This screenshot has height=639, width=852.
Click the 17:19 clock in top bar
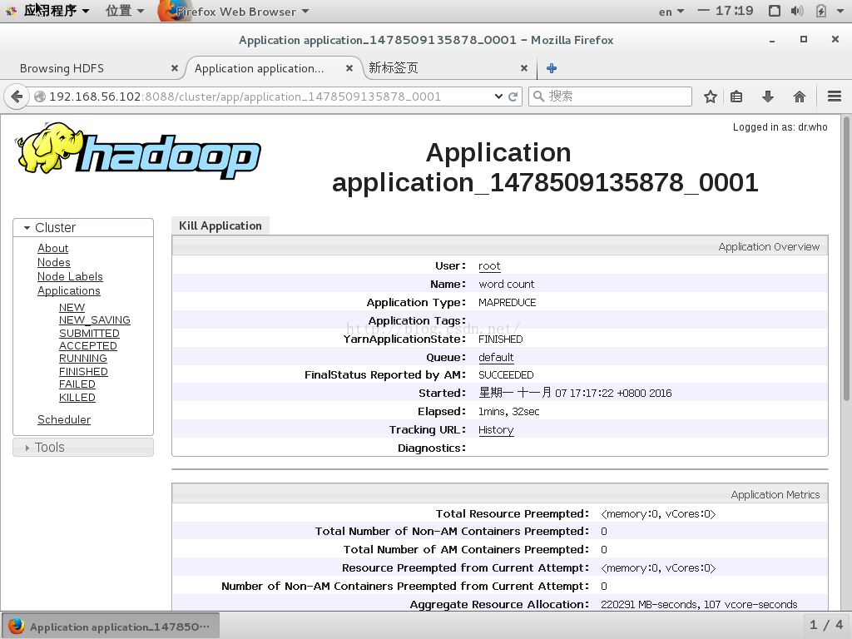click(x=734, y=11)
